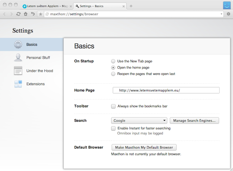Click the back navigation arrow

[5, 14]
